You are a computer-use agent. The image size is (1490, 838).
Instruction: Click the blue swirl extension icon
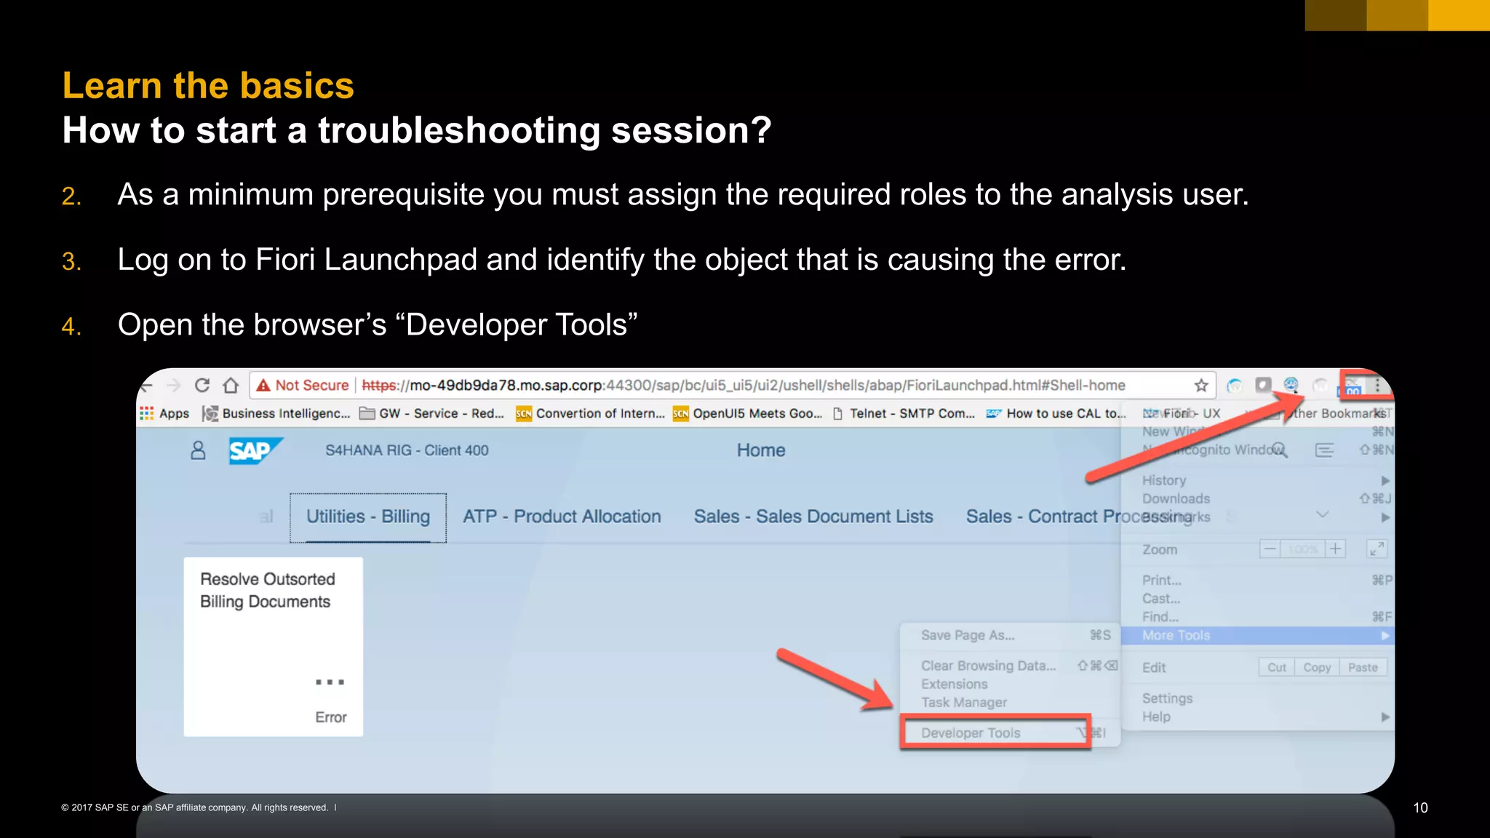tap(1235, 386)
